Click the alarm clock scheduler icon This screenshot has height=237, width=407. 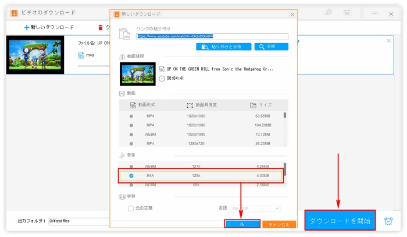pos(388,221)
